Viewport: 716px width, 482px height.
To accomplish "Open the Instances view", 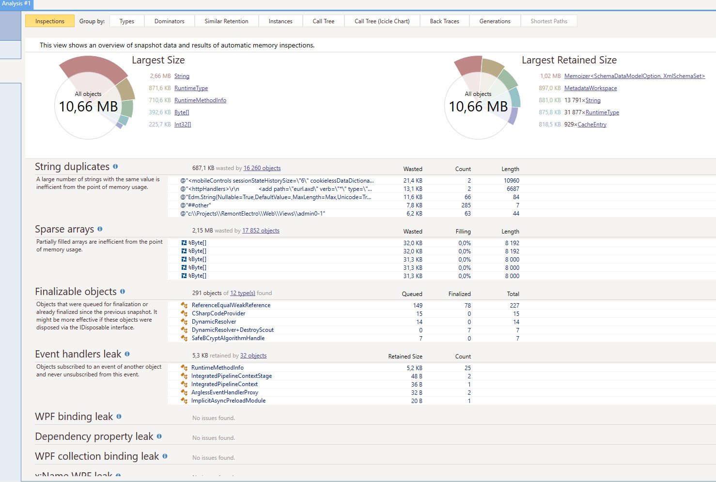I will pos(280,21).
